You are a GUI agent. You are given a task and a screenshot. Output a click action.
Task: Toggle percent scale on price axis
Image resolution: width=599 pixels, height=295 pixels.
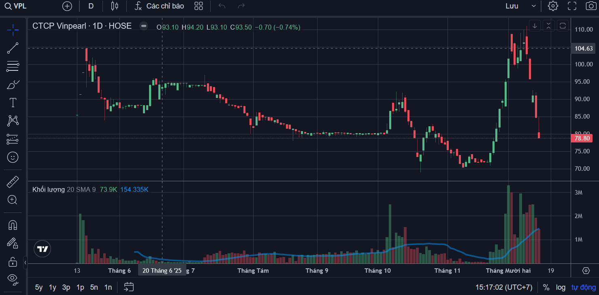tap(546, 287)
